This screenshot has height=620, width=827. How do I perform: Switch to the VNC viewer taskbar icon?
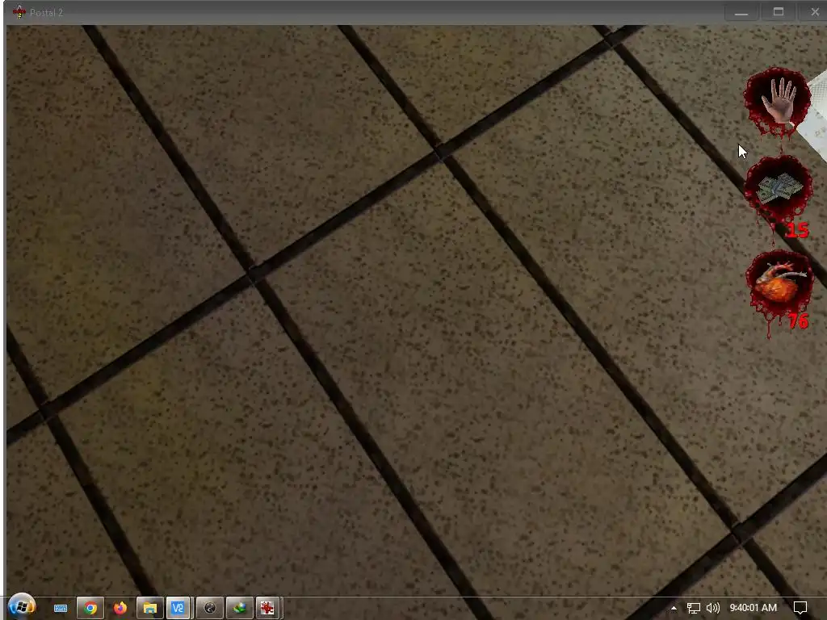[178, 609]
